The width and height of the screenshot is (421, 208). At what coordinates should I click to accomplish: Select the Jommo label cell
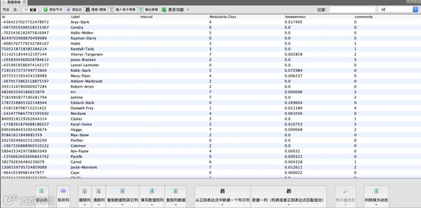[x=76, y=97]
